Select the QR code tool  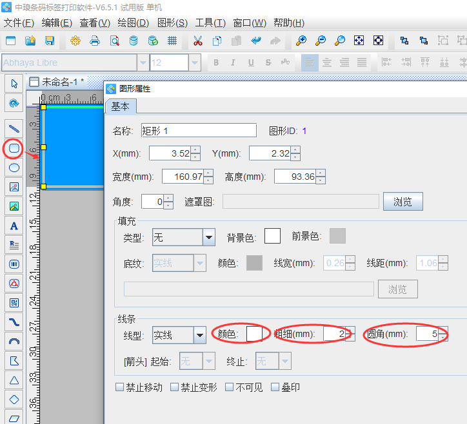(x=14, y=303)
